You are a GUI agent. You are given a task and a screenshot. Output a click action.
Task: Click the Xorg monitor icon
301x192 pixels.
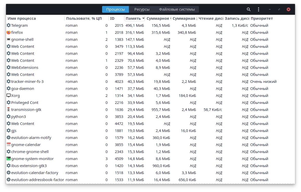pos(8,95)
